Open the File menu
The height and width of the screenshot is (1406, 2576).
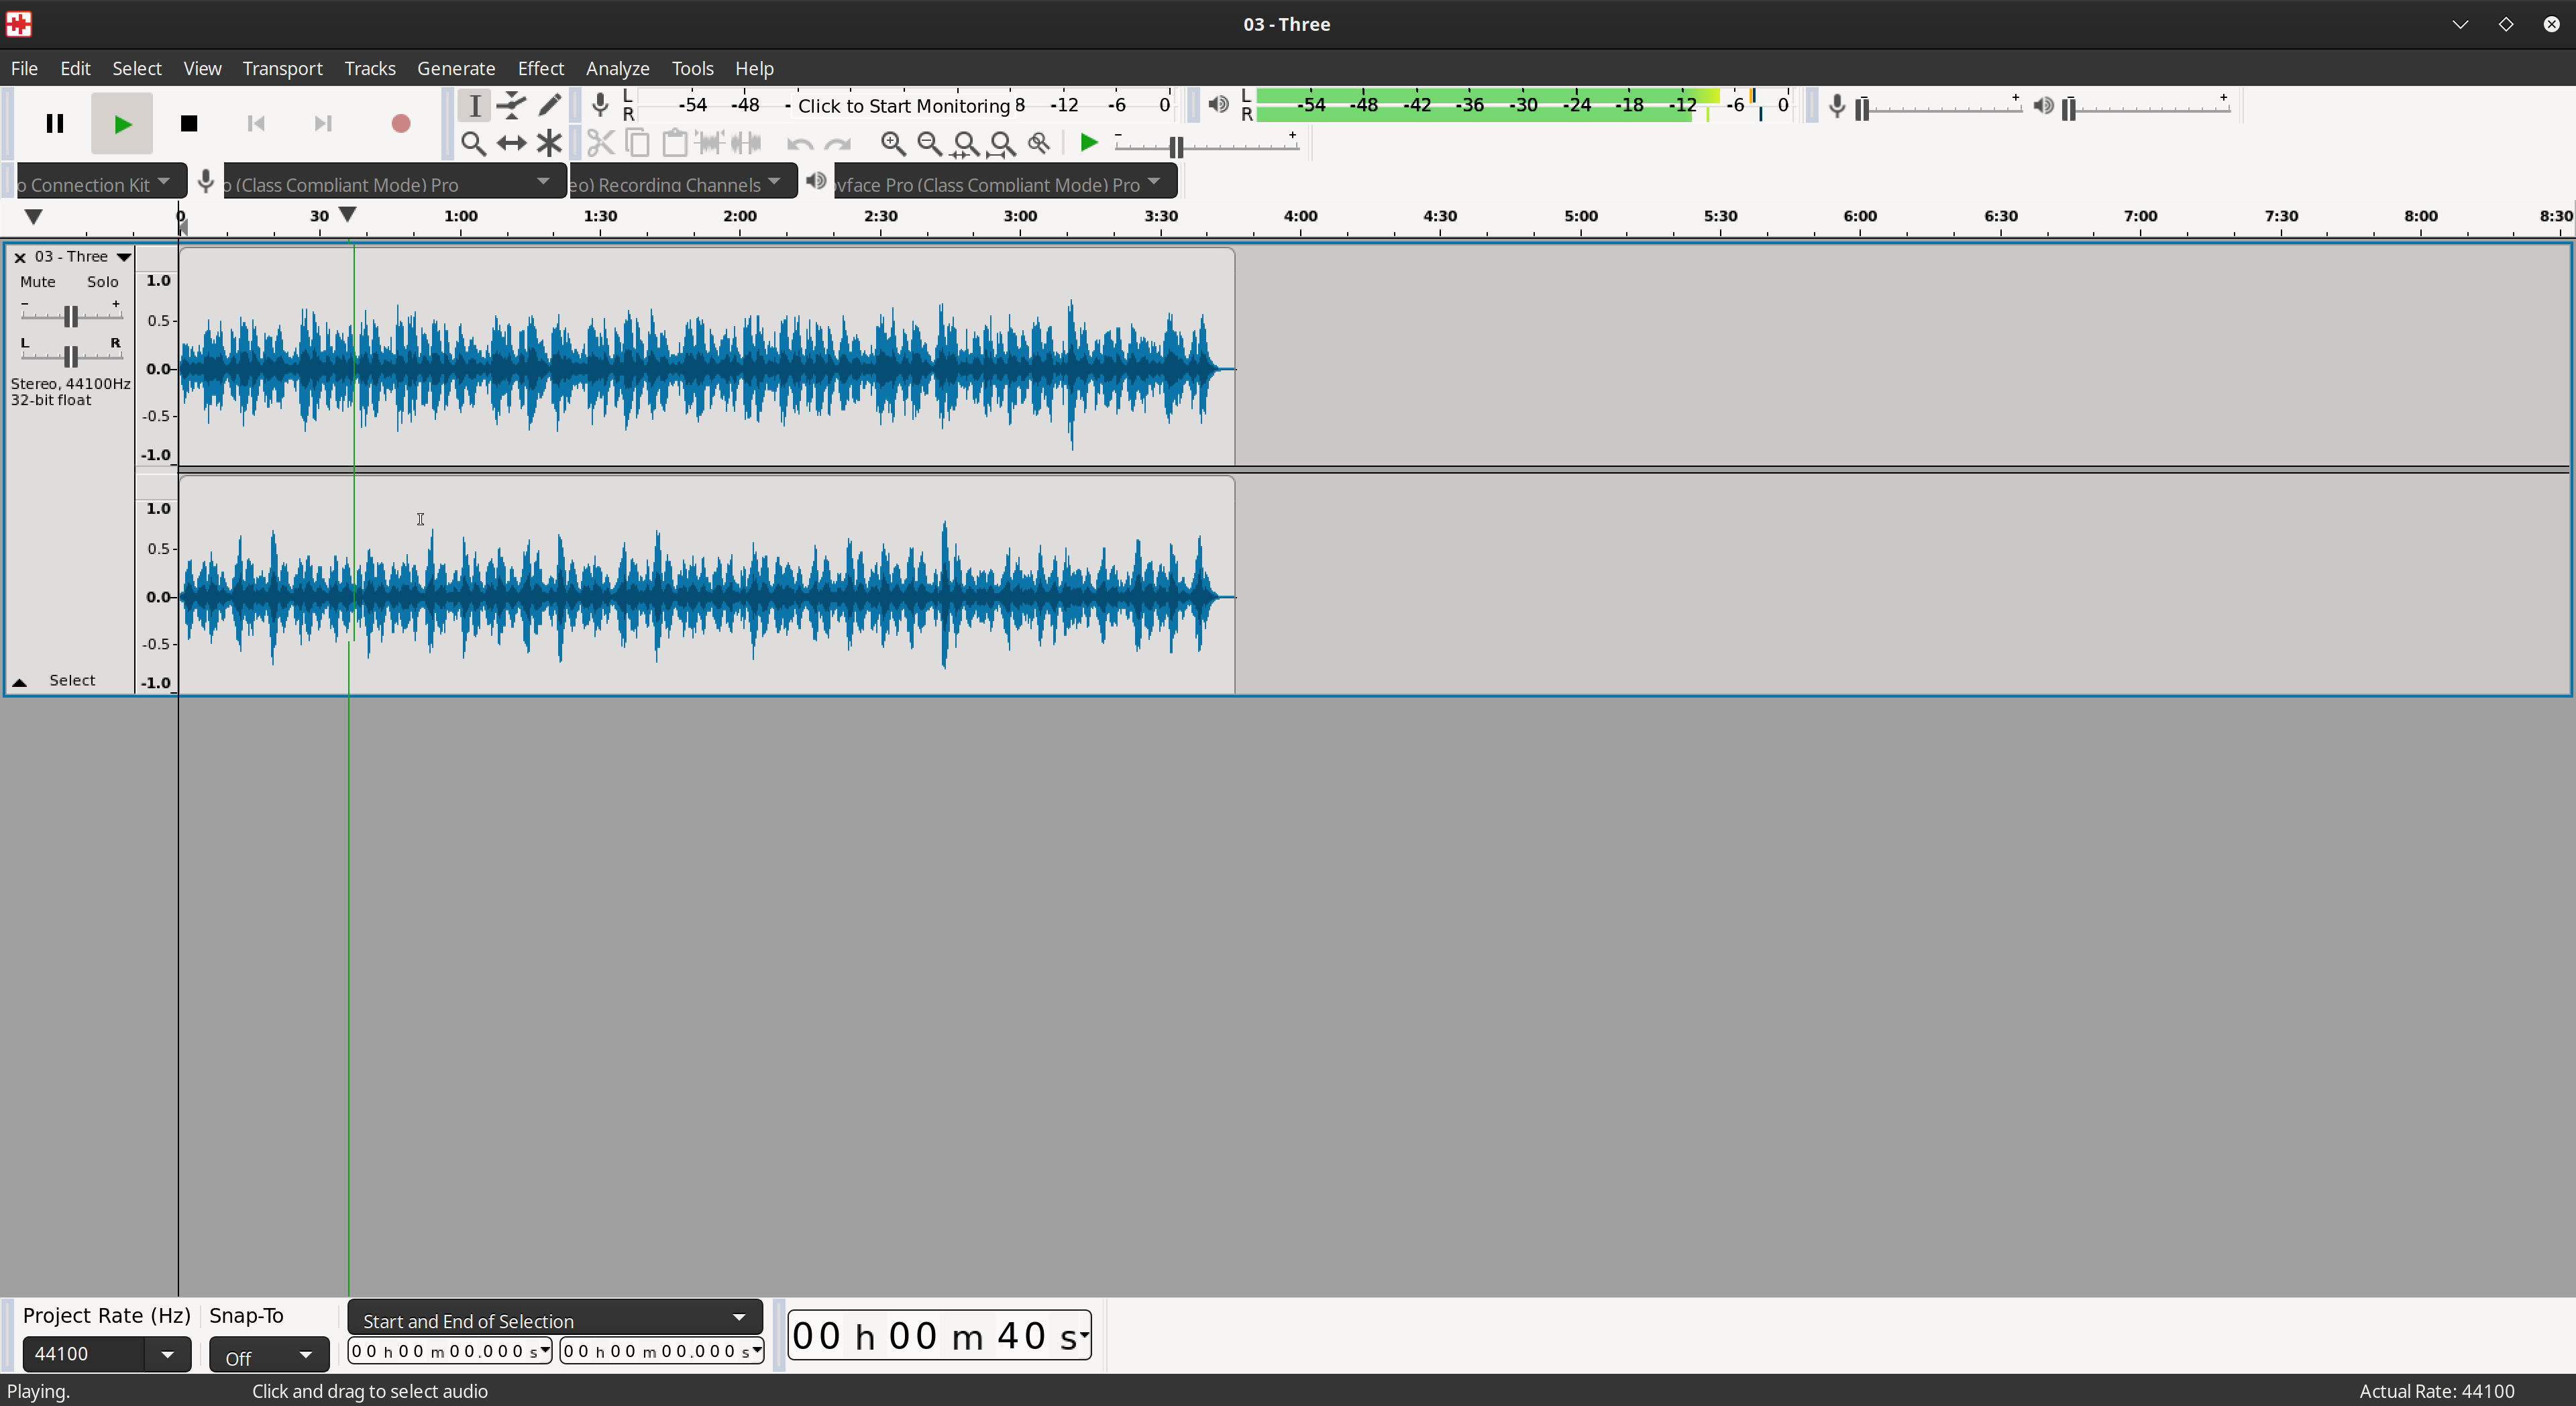pyautogui.click(x=24, y=68)
